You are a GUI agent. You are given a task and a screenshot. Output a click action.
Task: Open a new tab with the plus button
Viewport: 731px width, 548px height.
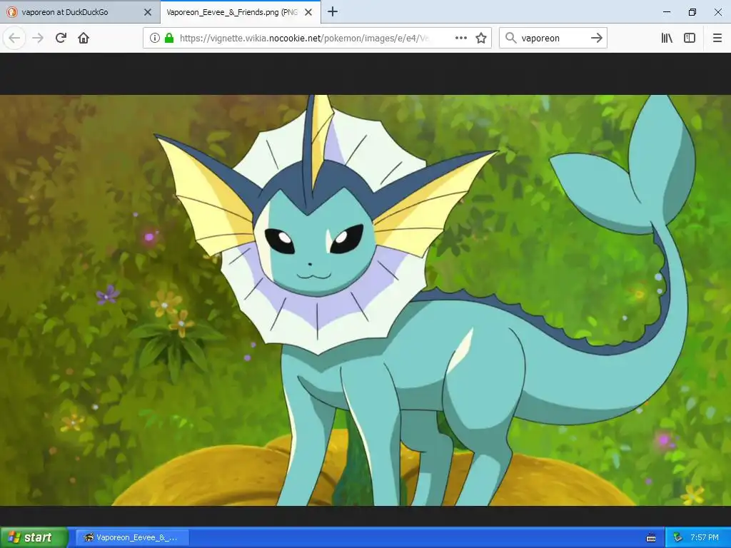point(333,11)
